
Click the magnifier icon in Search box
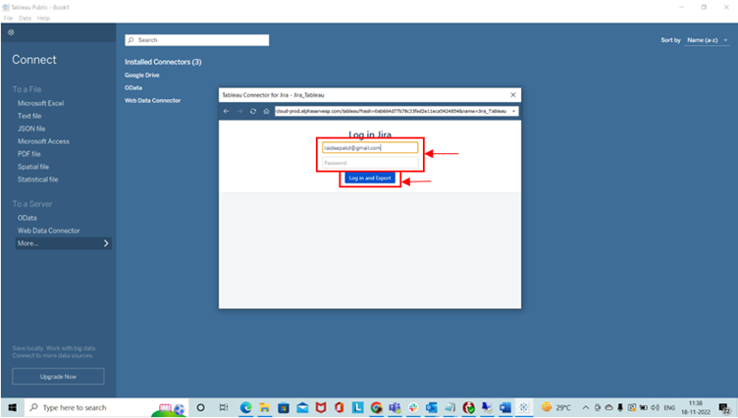131,40
